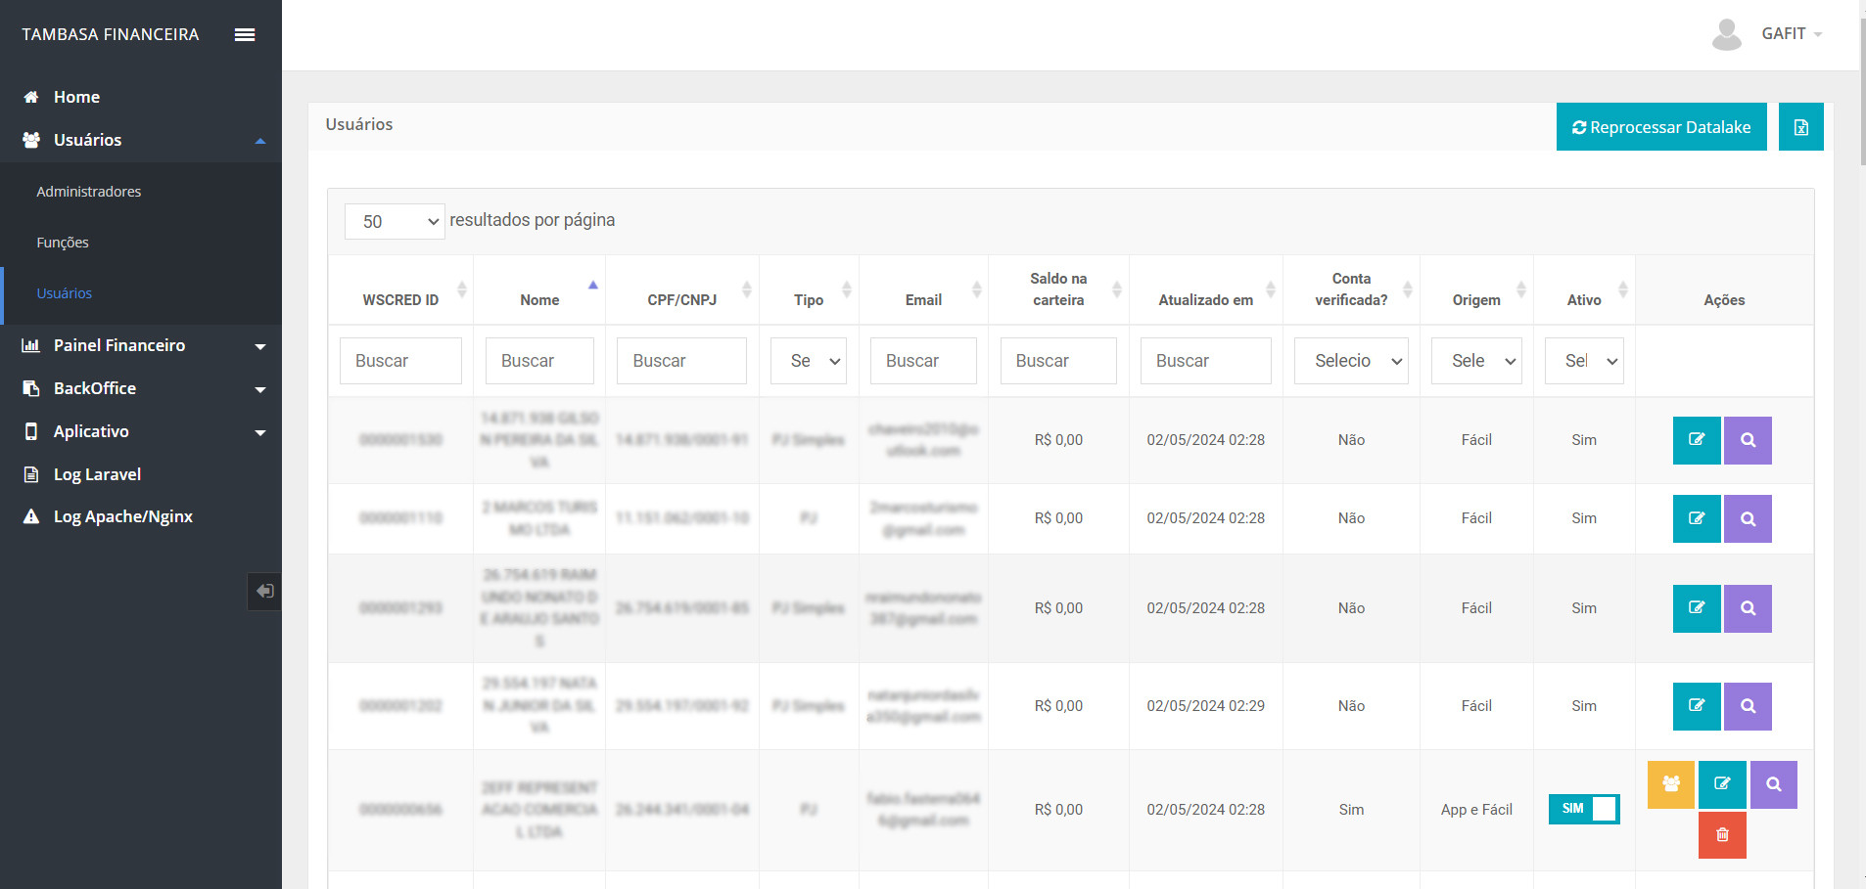
Task: Sort table by Saldo na carteira
Action: (1058, 289)
